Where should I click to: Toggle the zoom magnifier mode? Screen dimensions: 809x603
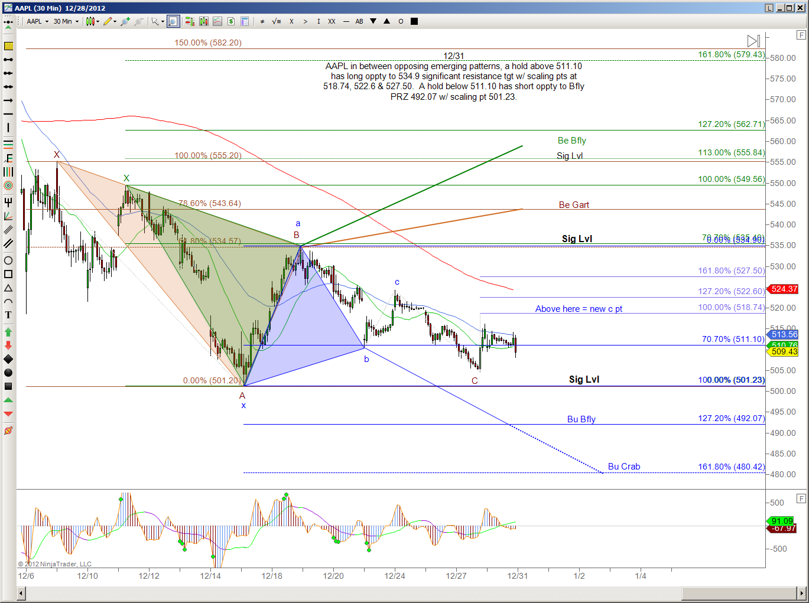pos(173,21)
